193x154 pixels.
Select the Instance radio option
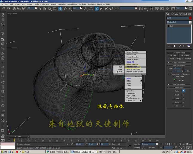186,59
